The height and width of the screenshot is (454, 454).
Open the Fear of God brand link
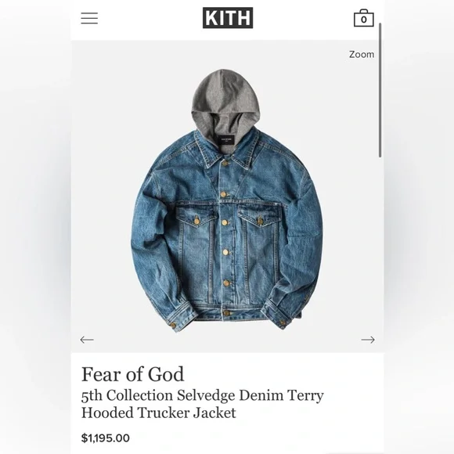[132, 374]
